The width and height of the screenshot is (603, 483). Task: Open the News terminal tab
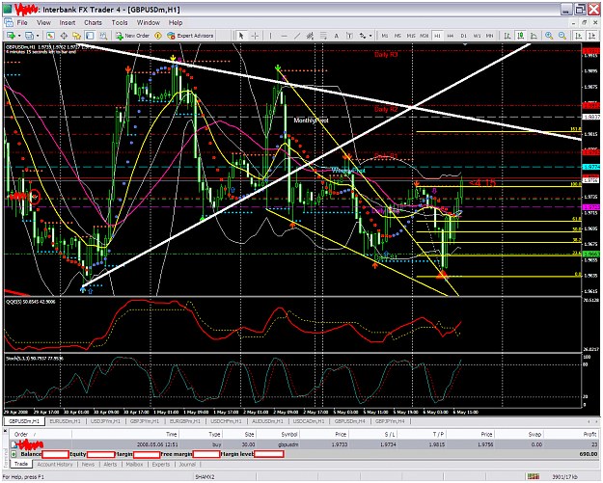click(88, 464)
